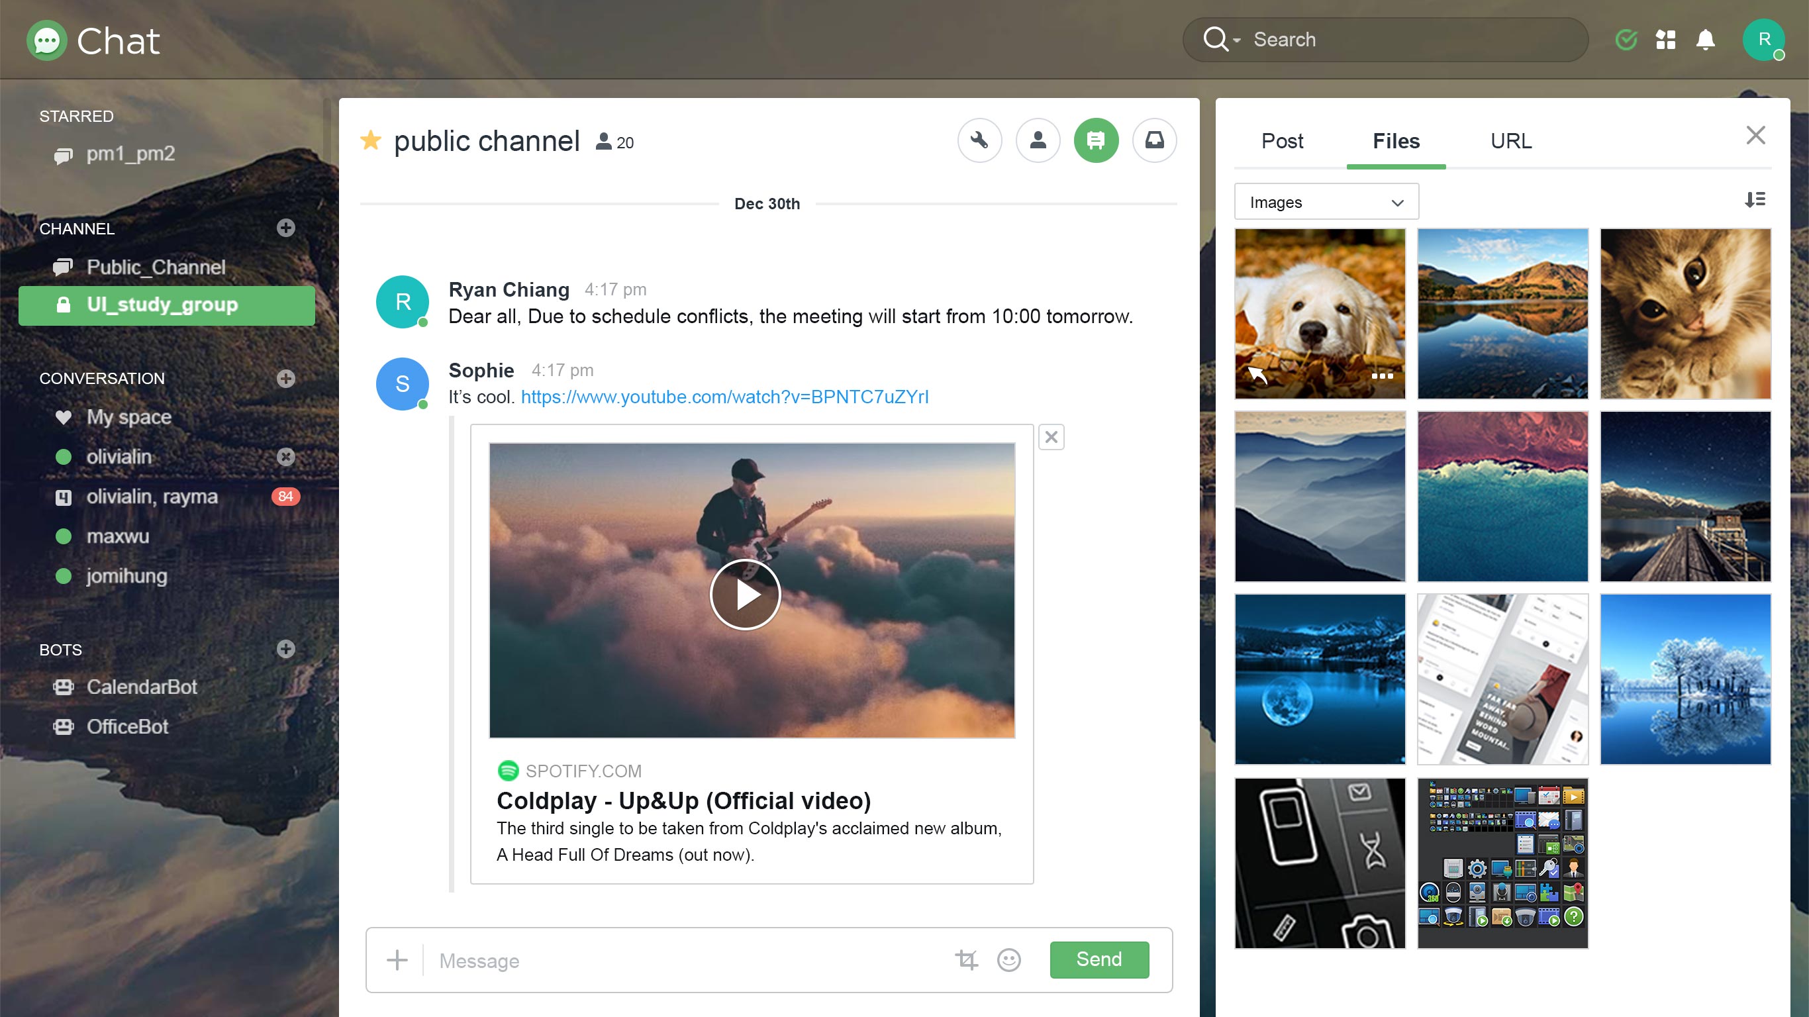
Task: Open the icon set collection thumbnail
Action: (x=1502, y=863)
